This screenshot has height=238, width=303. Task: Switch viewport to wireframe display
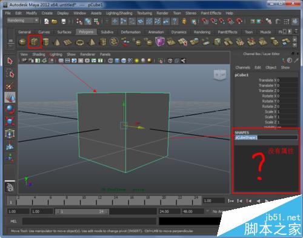[110, 61]
